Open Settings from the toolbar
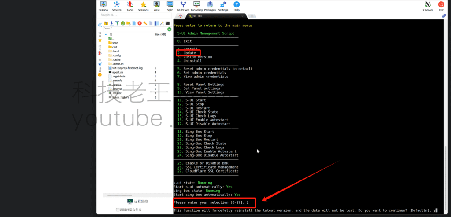Image resolution: width=451 pixels, height=217 pixels. coord(223,6)
